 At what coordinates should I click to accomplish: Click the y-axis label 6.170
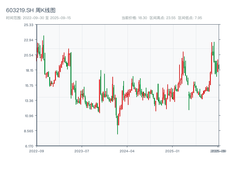pos(29,146)
